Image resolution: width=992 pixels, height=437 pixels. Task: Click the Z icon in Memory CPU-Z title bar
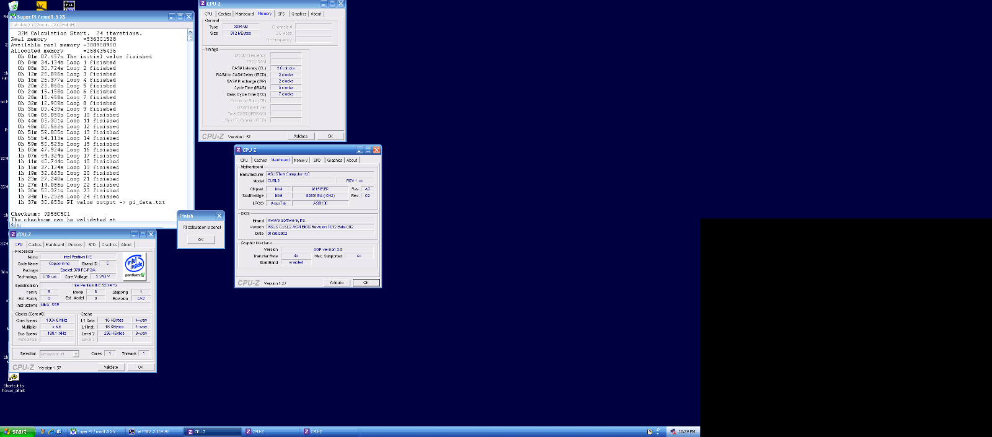click(203, 3)
